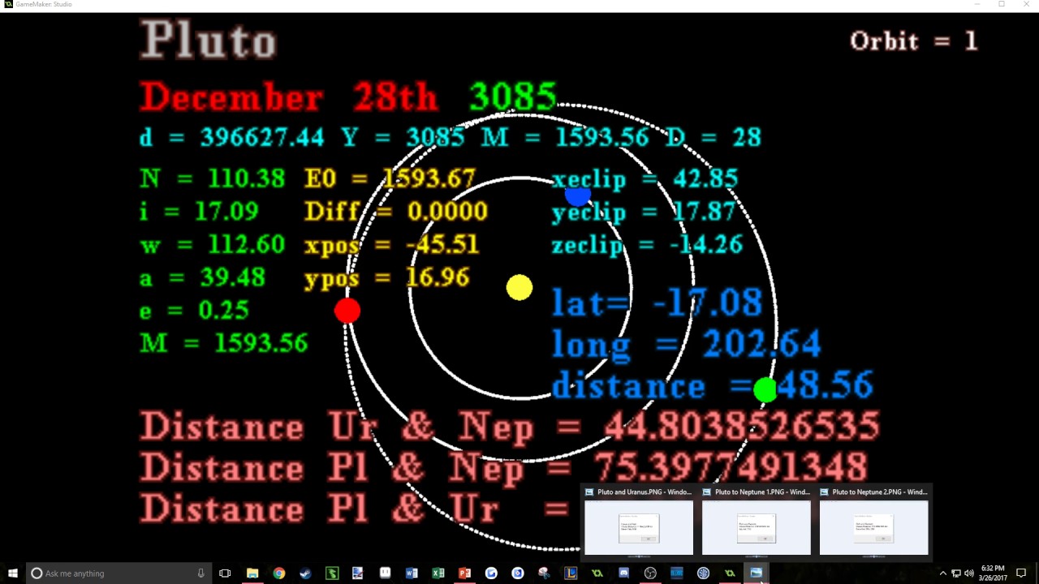The height and width of the screenshot is (584, 1039).
Task: Open OBS Studio from the taskbar
Action: click(x=650, y=573)
